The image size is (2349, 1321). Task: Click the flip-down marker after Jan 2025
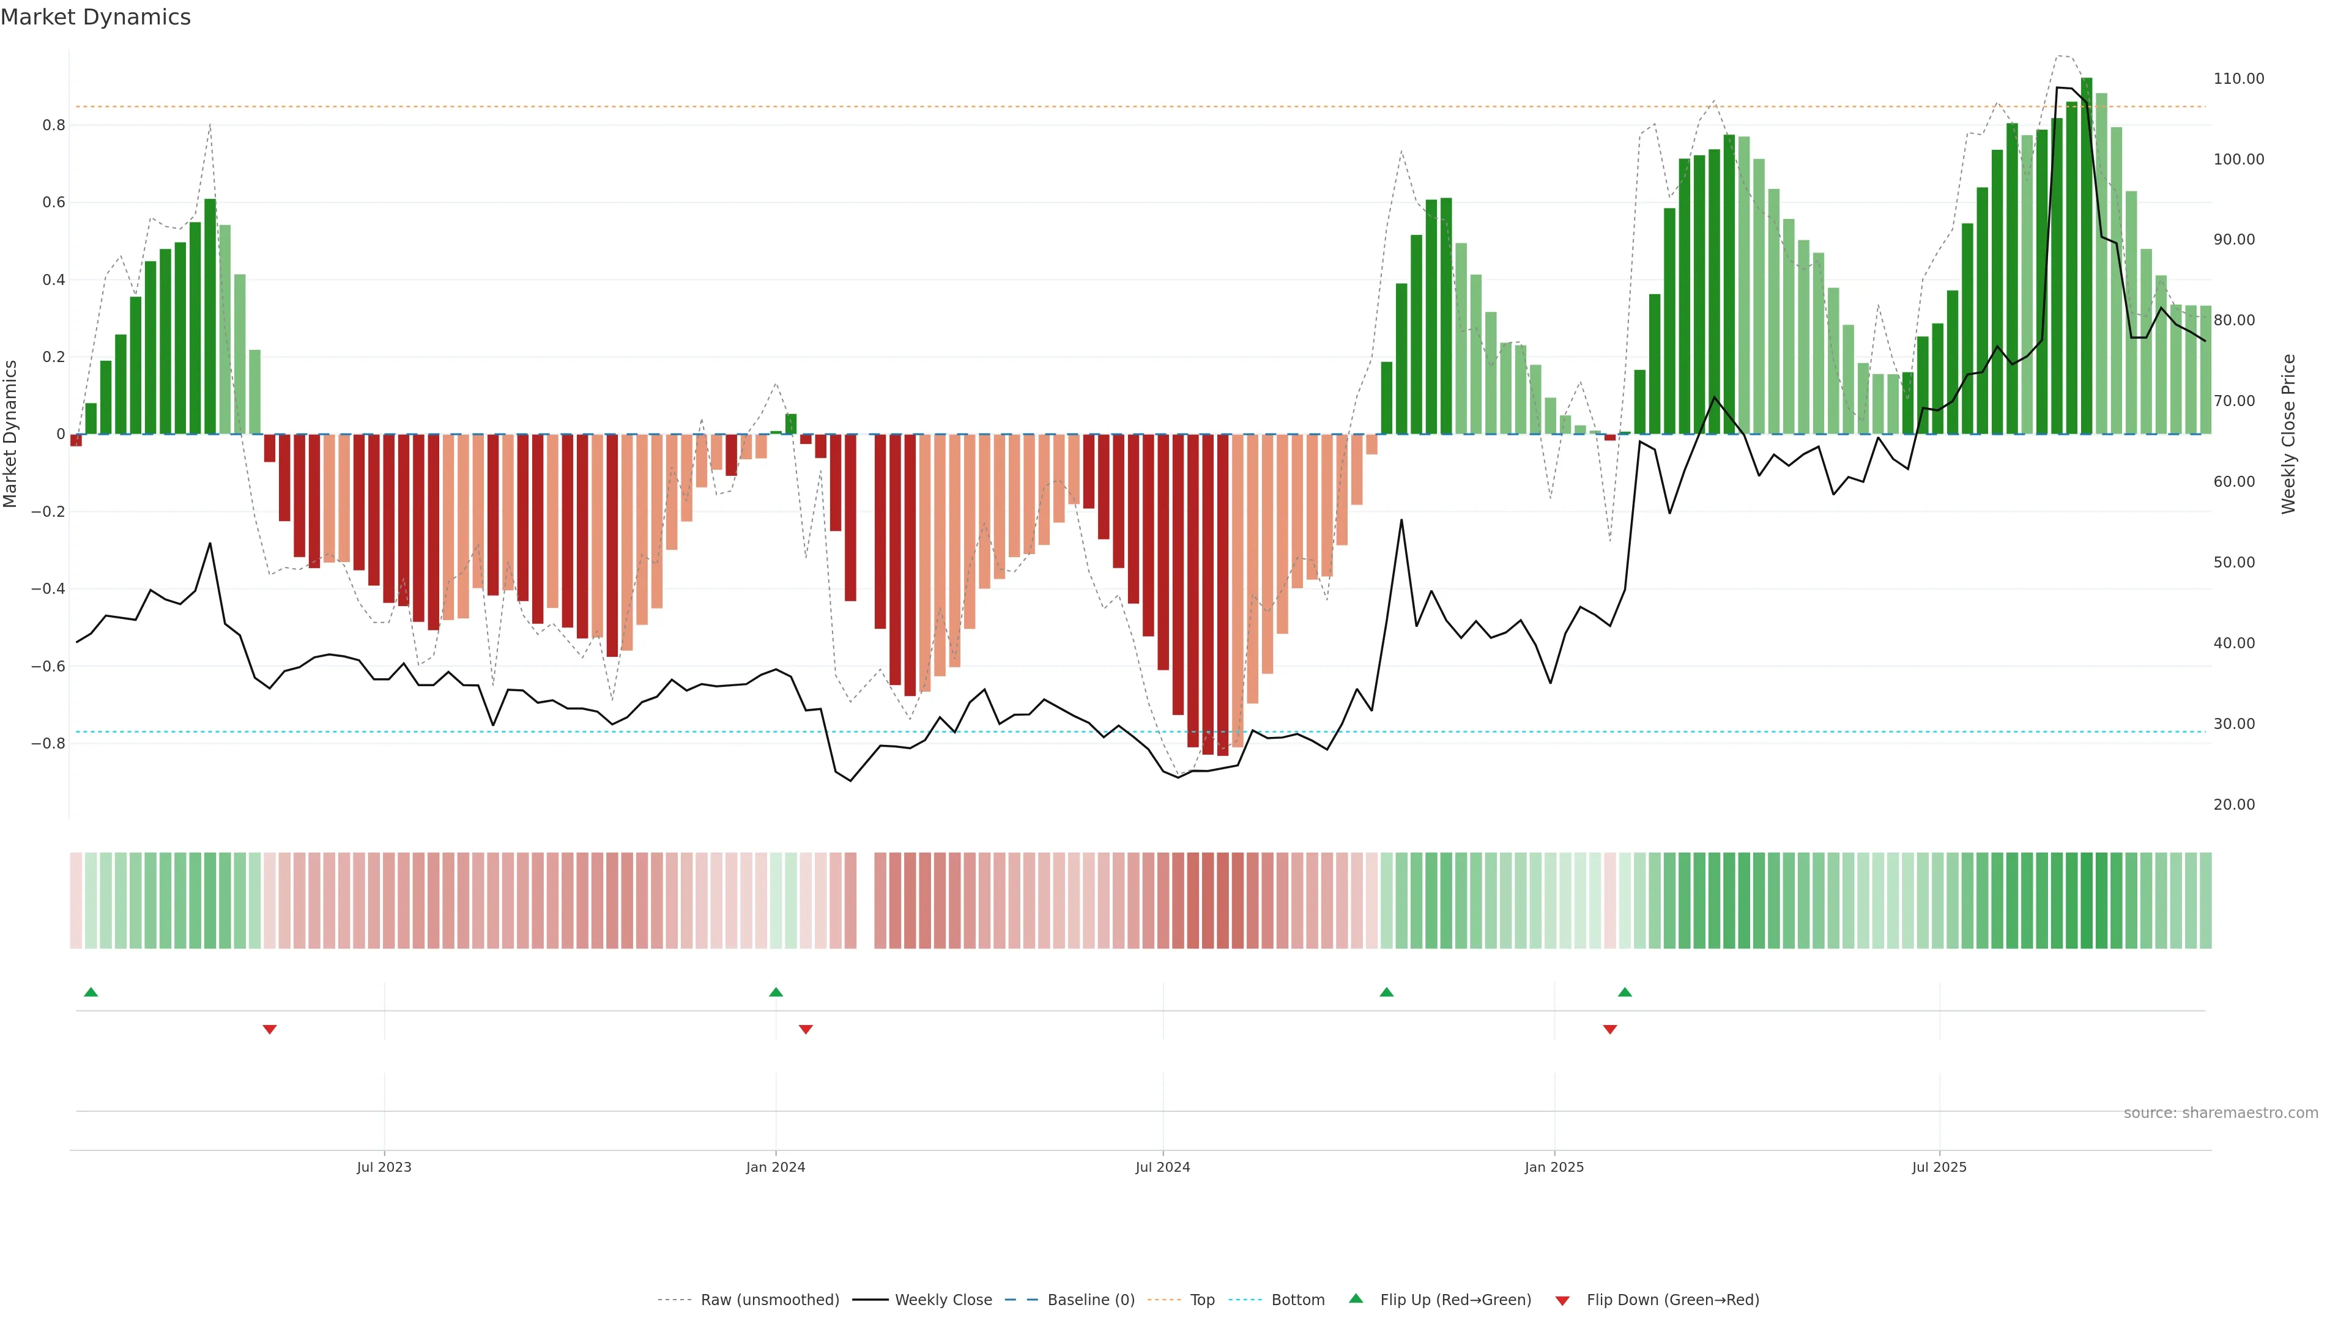point(1609,1029)
